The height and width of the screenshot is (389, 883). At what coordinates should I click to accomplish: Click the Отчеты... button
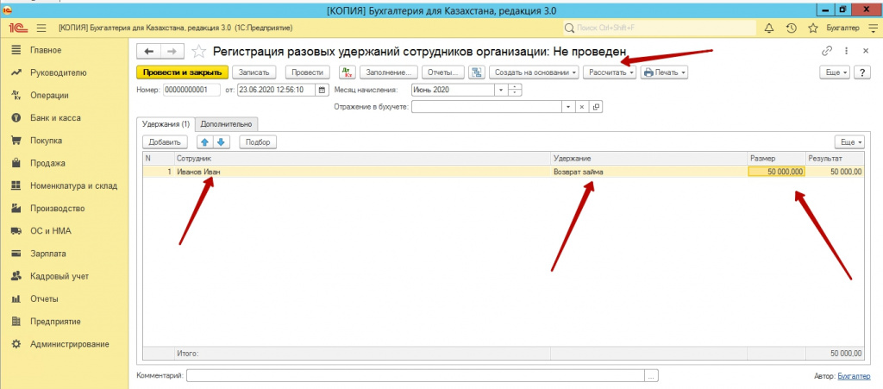point(443,72)
